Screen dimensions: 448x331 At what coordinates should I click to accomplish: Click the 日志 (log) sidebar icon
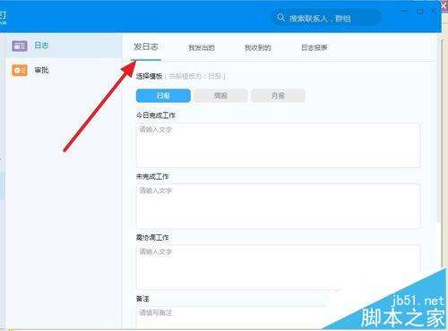point(20,46)
